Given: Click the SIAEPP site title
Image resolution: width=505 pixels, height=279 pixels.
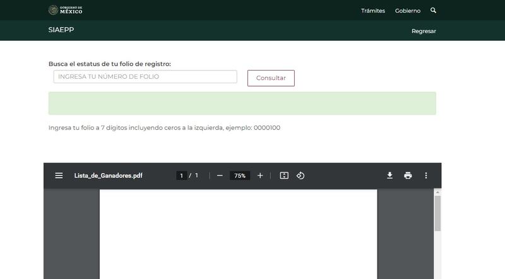Looking at the screenshot, I should pos(61,30).
